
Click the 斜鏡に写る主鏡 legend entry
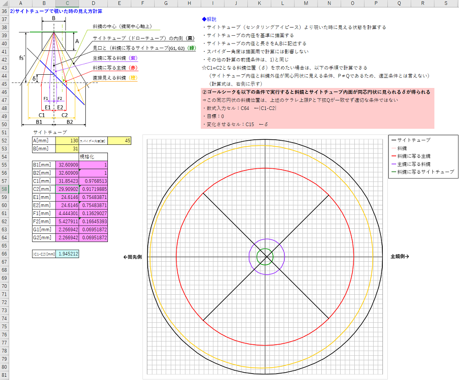click(x=411, y=156)
